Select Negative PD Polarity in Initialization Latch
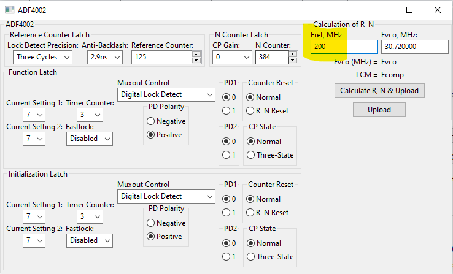This screenshot has width=453, height=274. pyautogui.click(x=166, y=223)
